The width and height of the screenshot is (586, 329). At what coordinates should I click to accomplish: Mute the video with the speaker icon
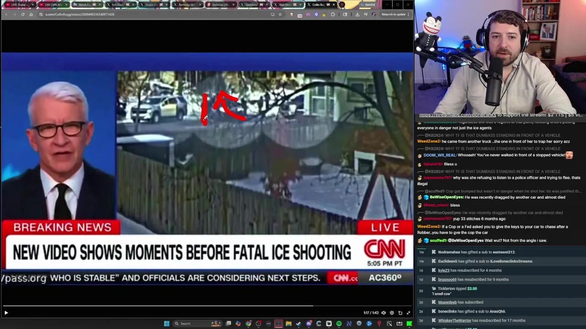coord(384,313)
